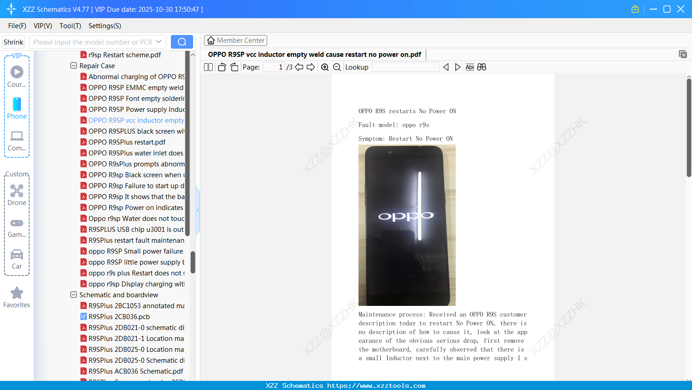The height and width of the screenshot is (390, 692).
Task: Click the file tree scroll-up arrow
Action: point(193,55)
